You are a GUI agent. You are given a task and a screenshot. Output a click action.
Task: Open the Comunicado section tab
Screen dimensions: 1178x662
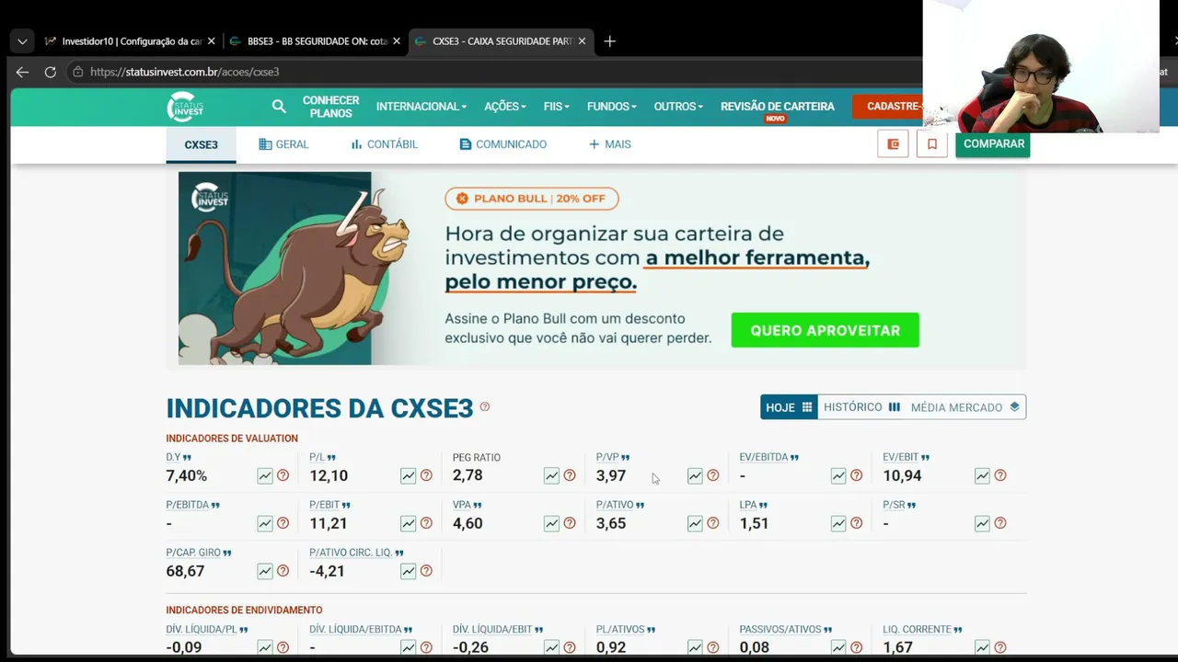pos(503,144)
